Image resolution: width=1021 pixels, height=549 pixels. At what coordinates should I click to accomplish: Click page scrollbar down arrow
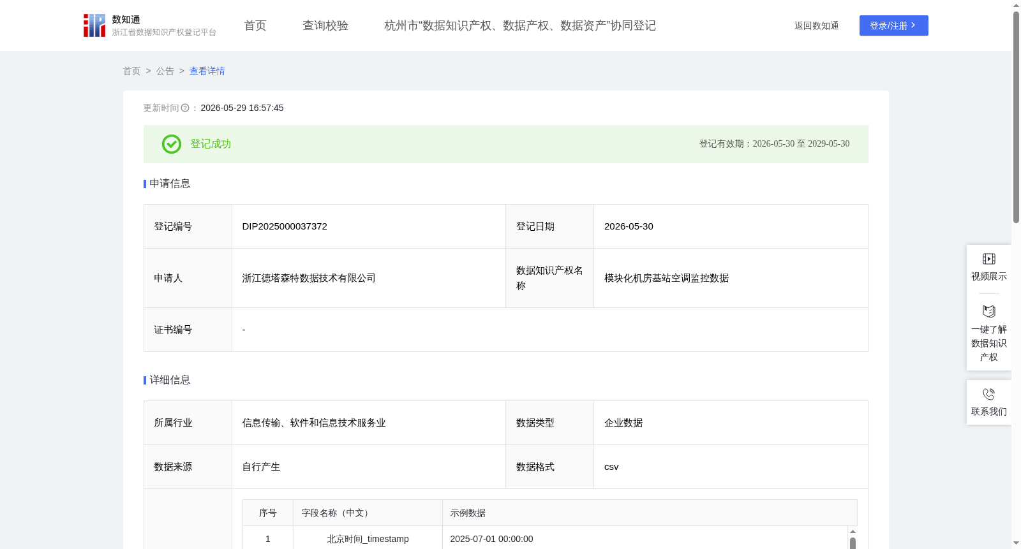point(1016,543)
